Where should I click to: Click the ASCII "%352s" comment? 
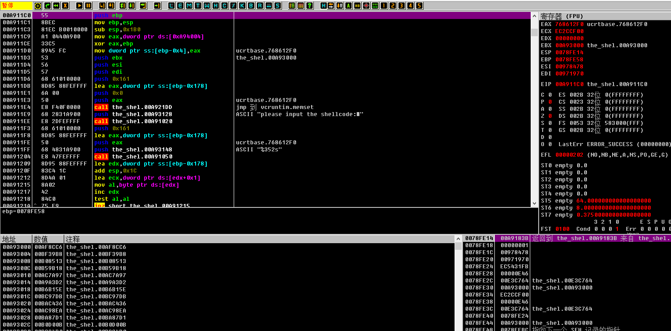pyautogui.click(x=259, y=150)
